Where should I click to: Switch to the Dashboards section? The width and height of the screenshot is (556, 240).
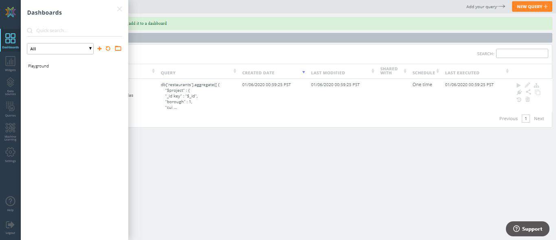point(10,40)
